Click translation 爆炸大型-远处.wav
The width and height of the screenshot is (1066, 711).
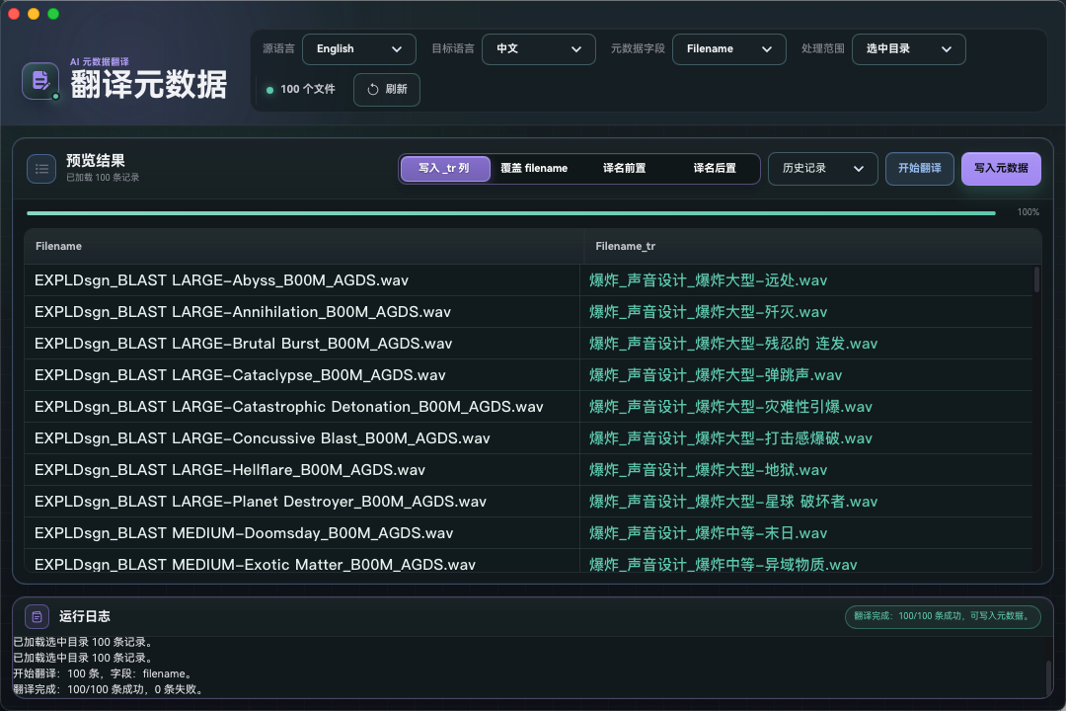coord(709,280)
